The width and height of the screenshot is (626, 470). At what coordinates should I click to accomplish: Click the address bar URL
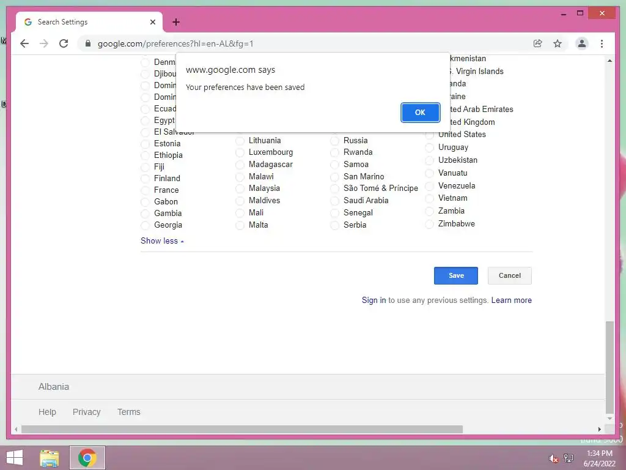tap(175, 43)
